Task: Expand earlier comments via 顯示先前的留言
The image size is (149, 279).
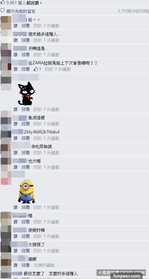Action: pyautogui.click(x=21, y=11)
